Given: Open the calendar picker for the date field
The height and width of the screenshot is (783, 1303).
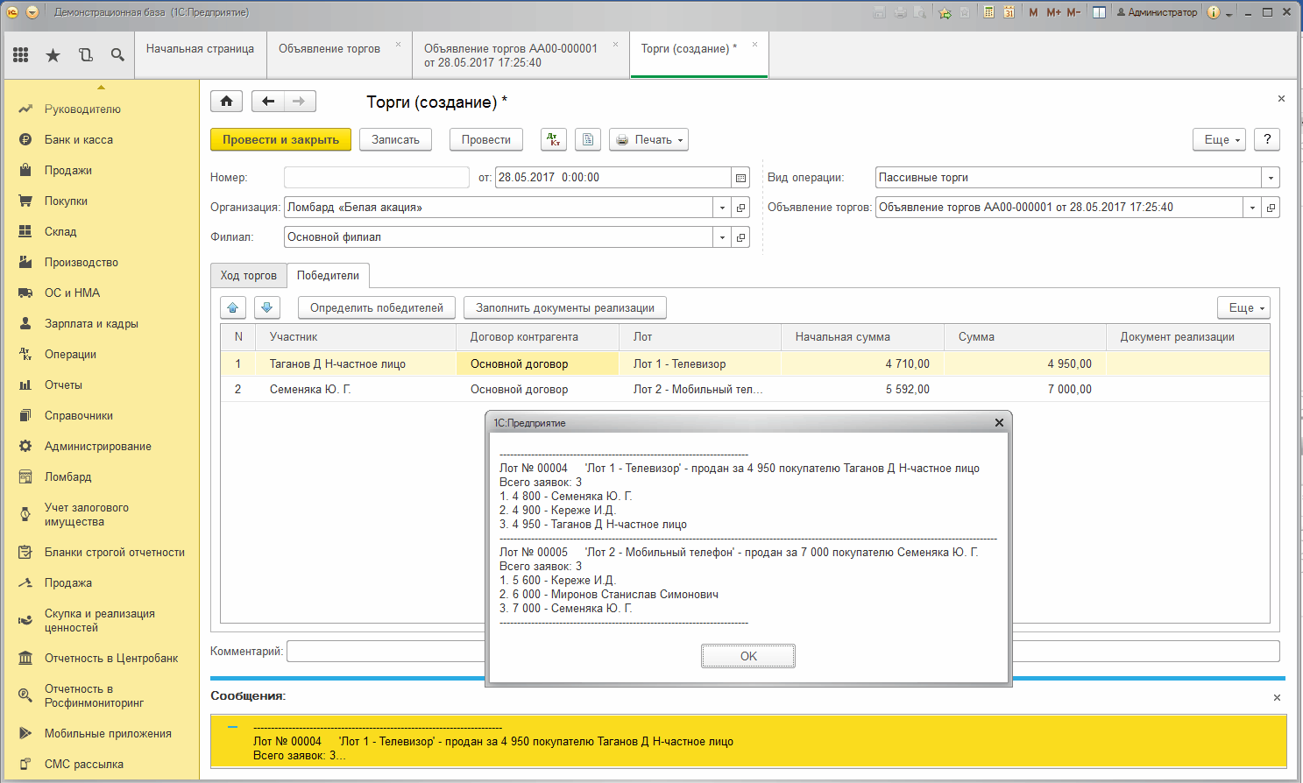Looking at the screenshot, I should (x=741, y=178).
